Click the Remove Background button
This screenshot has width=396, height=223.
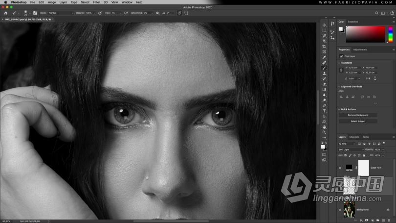click(x=358, y=115)
